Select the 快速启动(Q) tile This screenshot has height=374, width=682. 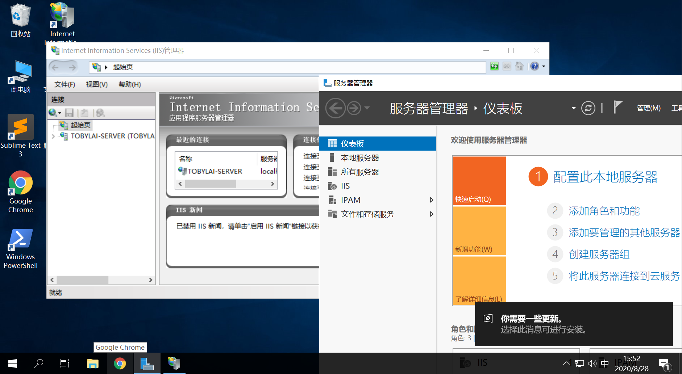click(479, 181)
